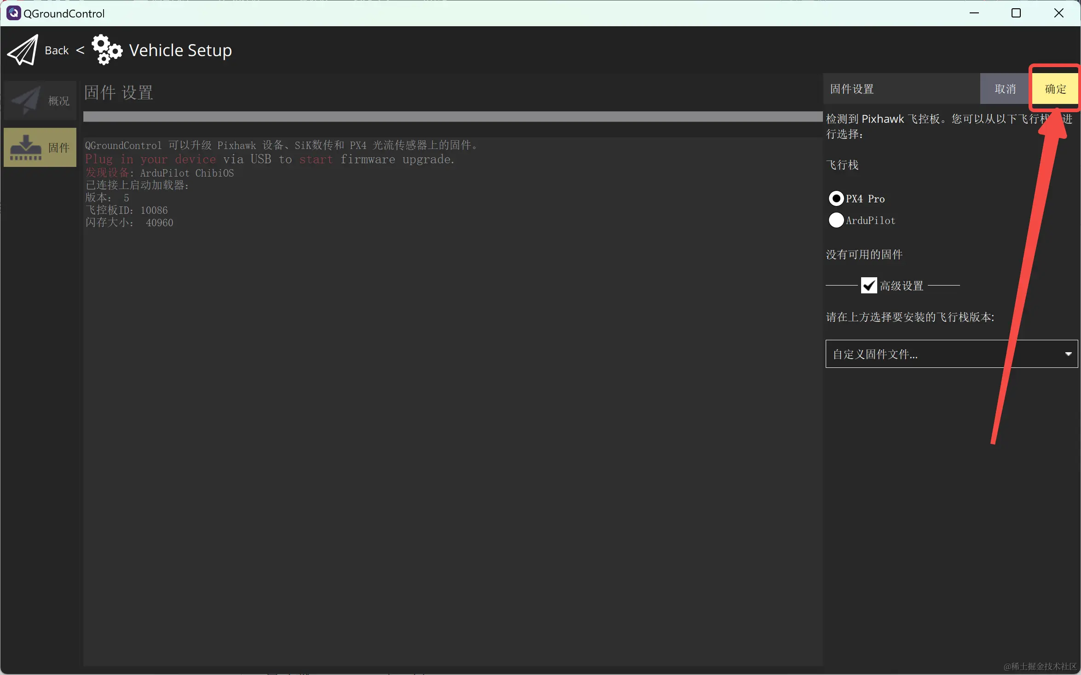Toggle the 高级设置 advanced settings checkbox

click(x=868, y=286)
